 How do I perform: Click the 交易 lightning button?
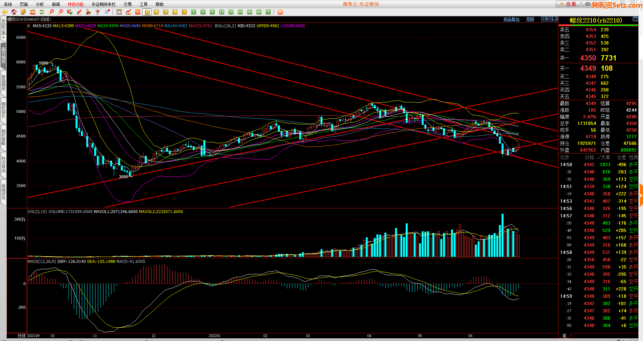tap(568, 4)
